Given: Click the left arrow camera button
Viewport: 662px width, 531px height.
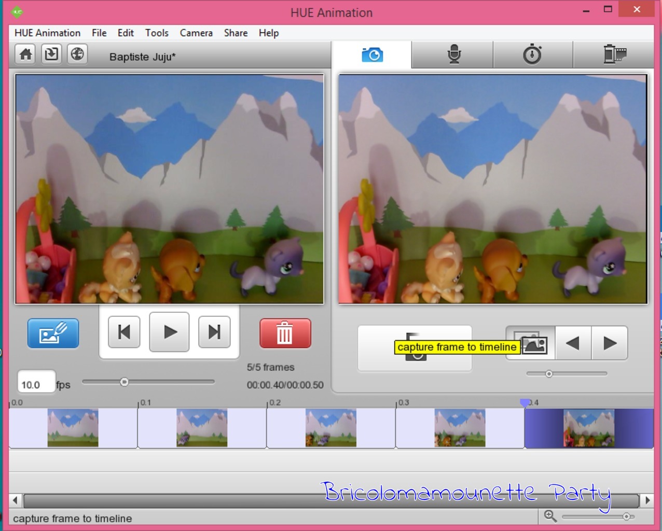Looking at the screenshot, I should pos(573,343).
